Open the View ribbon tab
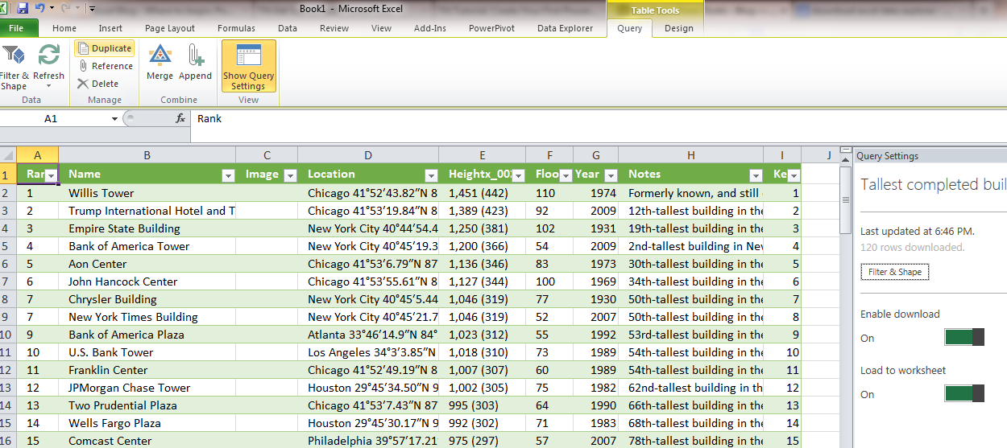The height and width of the screenshot is (448, 1007). click(x=382, y=28)
